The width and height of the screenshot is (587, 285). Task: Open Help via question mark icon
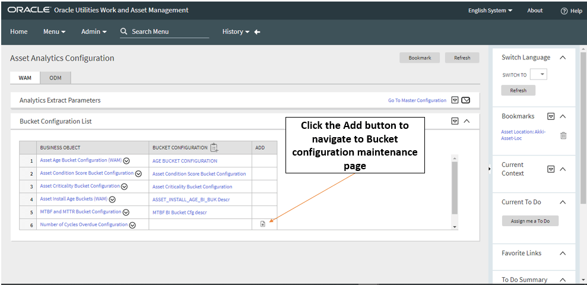564,11
